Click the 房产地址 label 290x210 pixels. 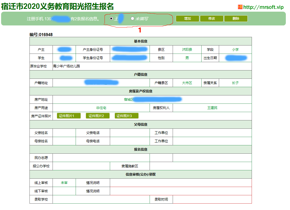[x=41, y=100]
